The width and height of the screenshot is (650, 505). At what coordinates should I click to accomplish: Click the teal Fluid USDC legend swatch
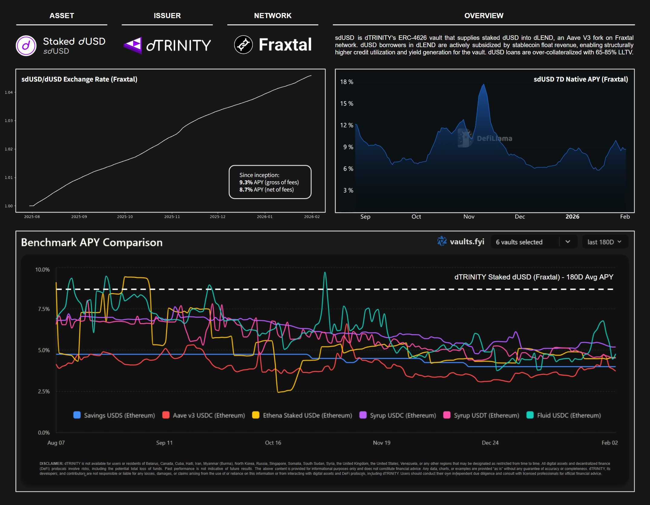point(530,415)
